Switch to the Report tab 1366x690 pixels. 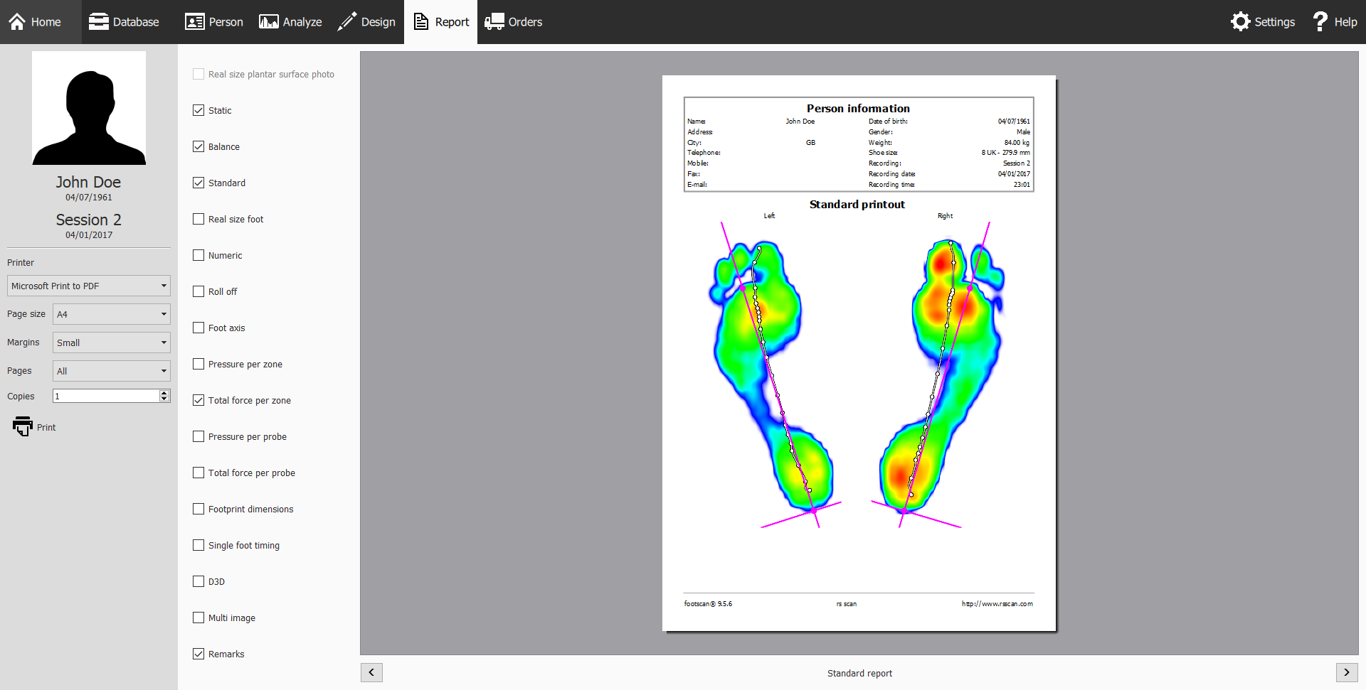[x=440, y=21]
